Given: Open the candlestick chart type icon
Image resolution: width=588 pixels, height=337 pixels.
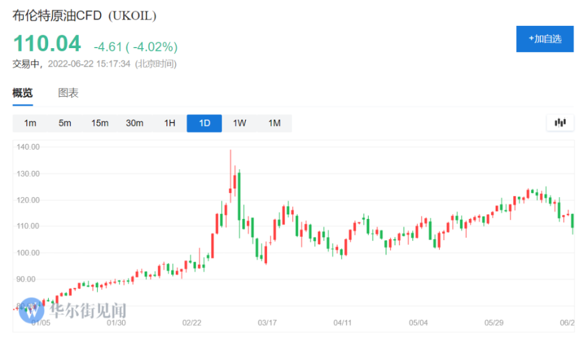Looking at the screenshot, I should tap(560, 123).
